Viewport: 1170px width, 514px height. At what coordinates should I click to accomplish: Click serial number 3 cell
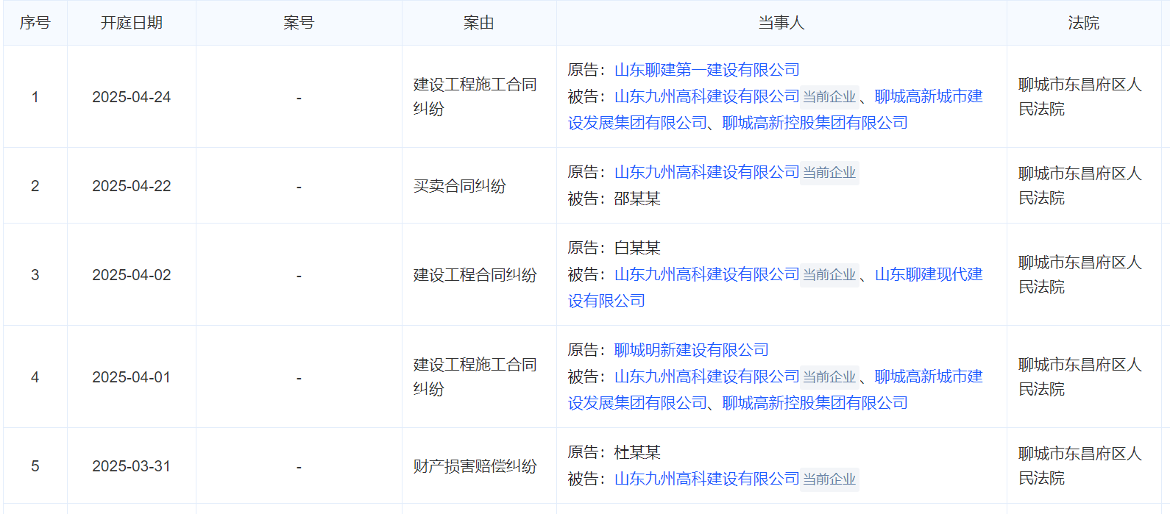35,275
